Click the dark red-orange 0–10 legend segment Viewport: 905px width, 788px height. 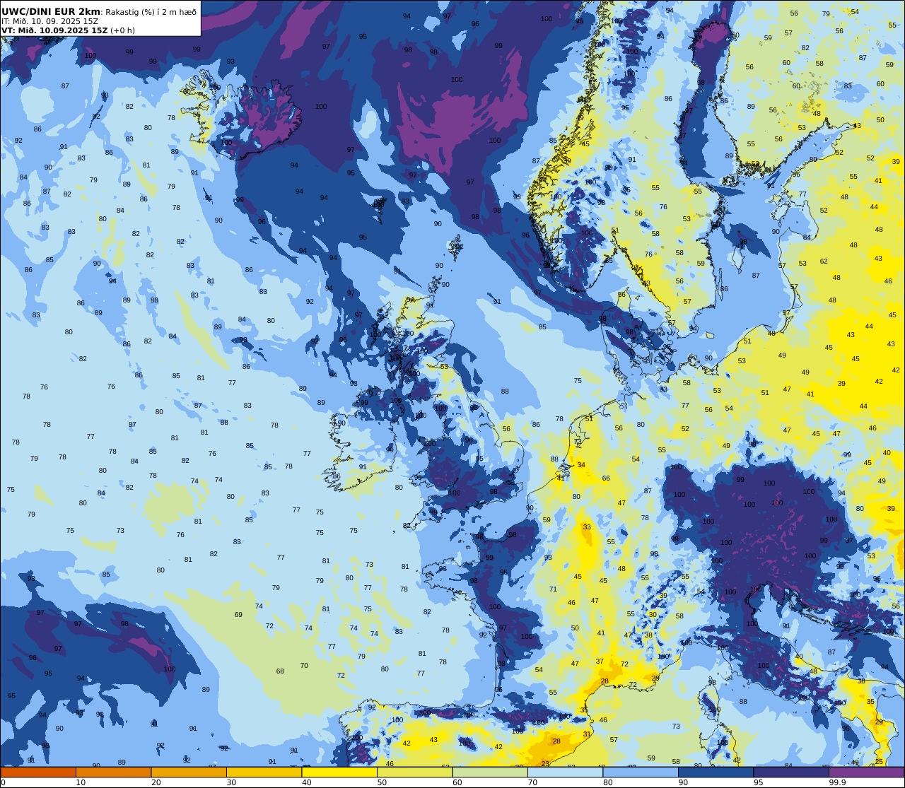(x=38, y=772)
